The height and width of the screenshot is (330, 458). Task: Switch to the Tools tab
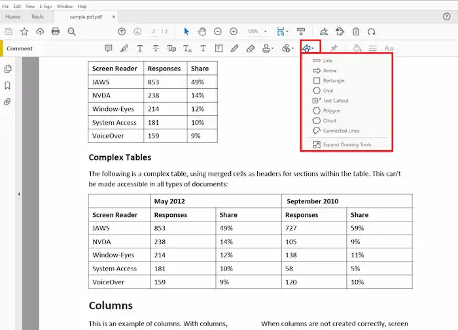pos(37,17)
